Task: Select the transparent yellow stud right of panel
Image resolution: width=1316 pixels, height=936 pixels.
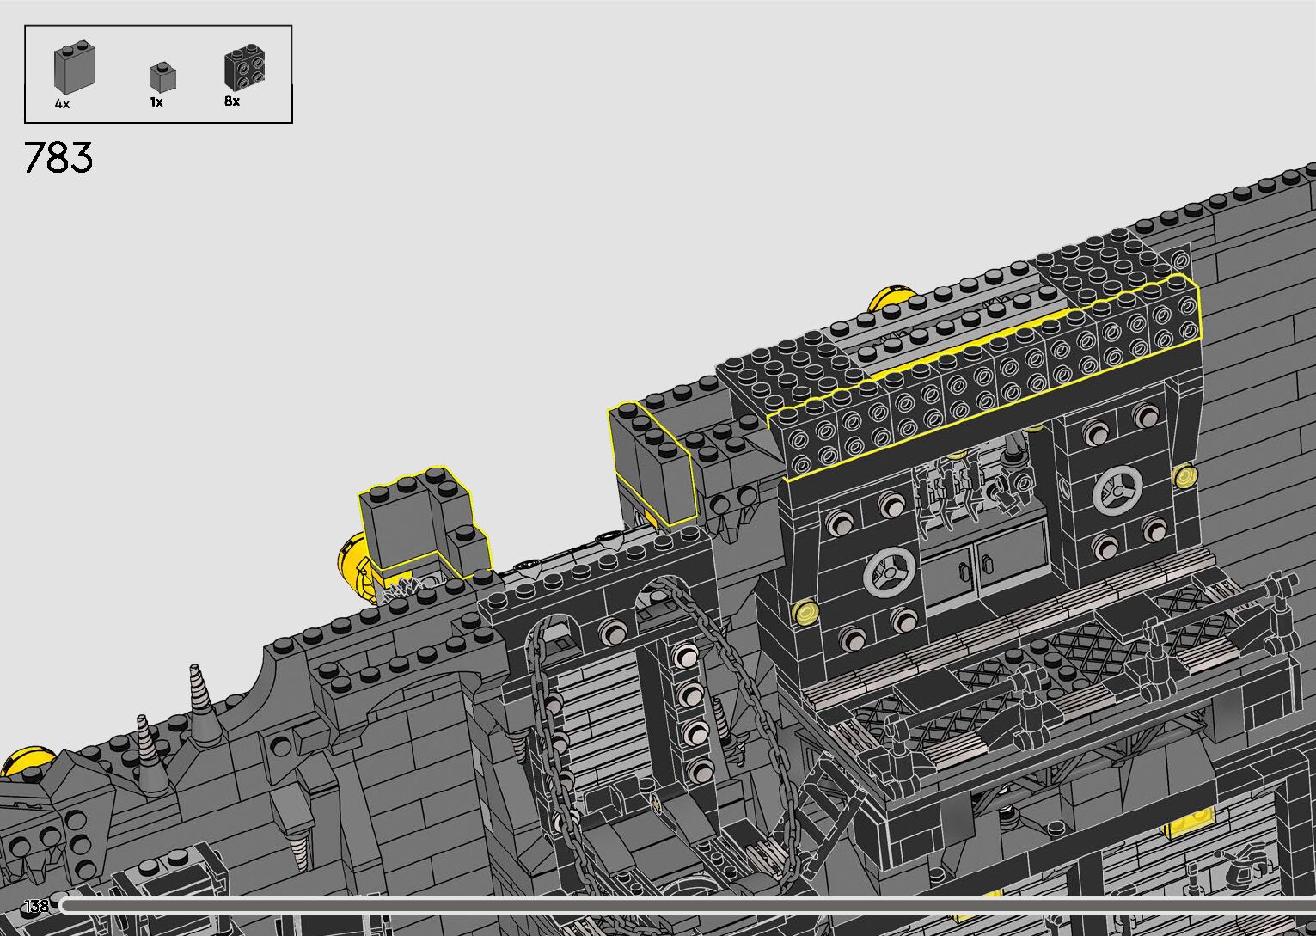Action: (1184, 474)
